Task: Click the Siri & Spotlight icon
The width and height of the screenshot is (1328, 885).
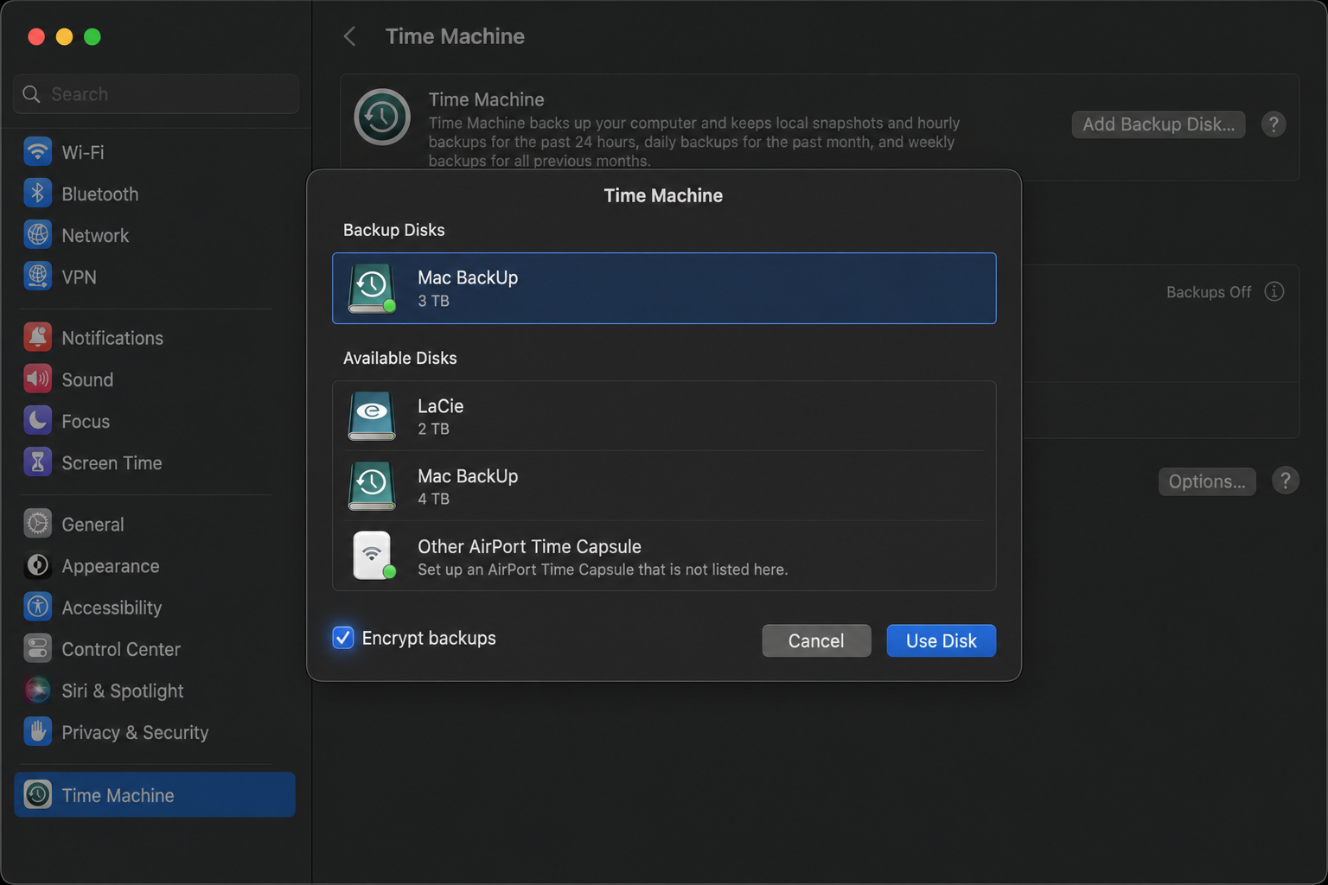Action: [37, 689]
